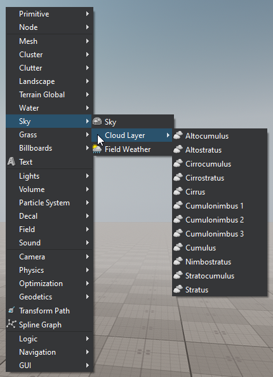The height and width of the screenshot is (377, 273).
Task: Click the Spline Graph icon
Action: click(x=11, y=324)
